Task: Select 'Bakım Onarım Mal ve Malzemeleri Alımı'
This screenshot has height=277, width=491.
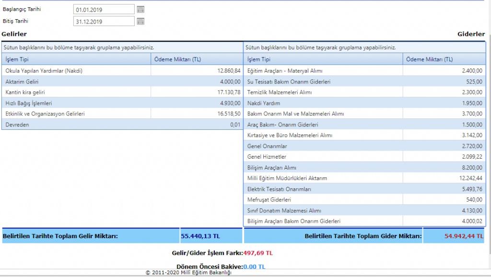Action: tap(364, 114)
